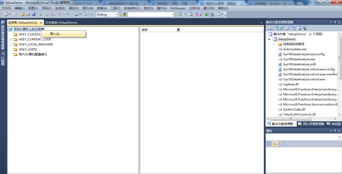Click the Save floppy disk icon
The width and height of the screenshot is (342, 174).
[x=28, y=15]
